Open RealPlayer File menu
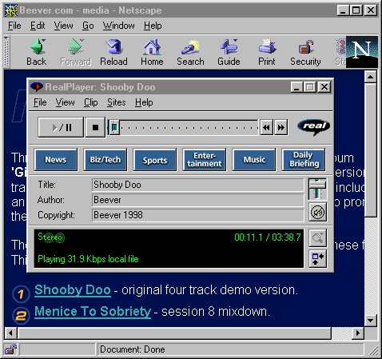Image resolution: width=382 pixels, height=359 pixels. [40, 102]
